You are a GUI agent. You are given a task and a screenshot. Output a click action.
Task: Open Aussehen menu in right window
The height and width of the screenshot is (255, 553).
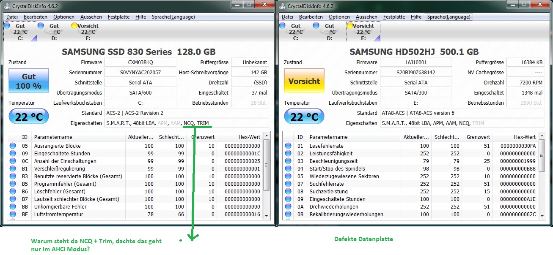[x=367, y=17]
